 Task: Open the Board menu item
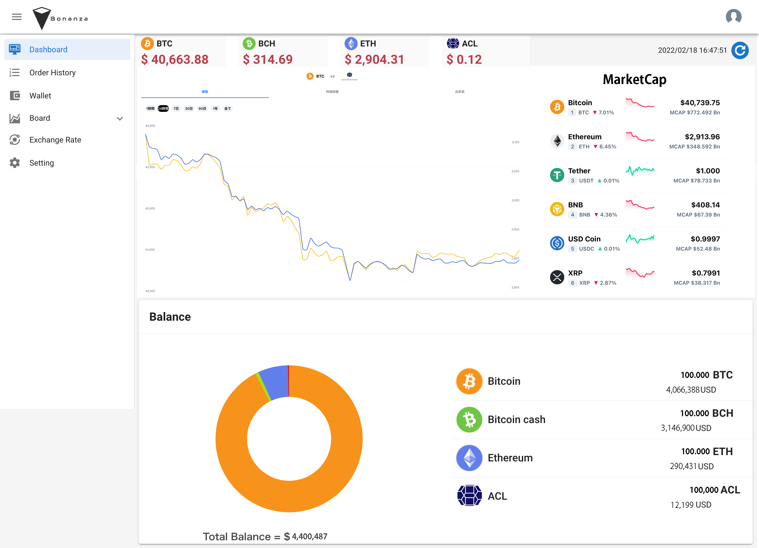click(x=40, y=118)
